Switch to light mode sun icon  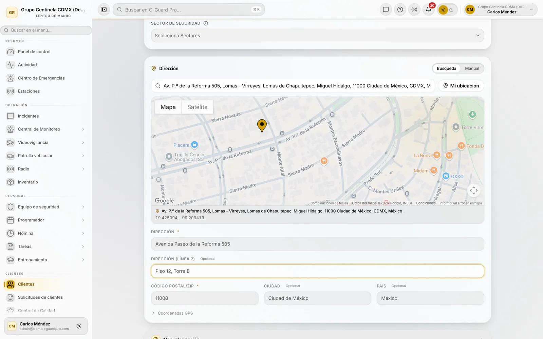(443, 10)
